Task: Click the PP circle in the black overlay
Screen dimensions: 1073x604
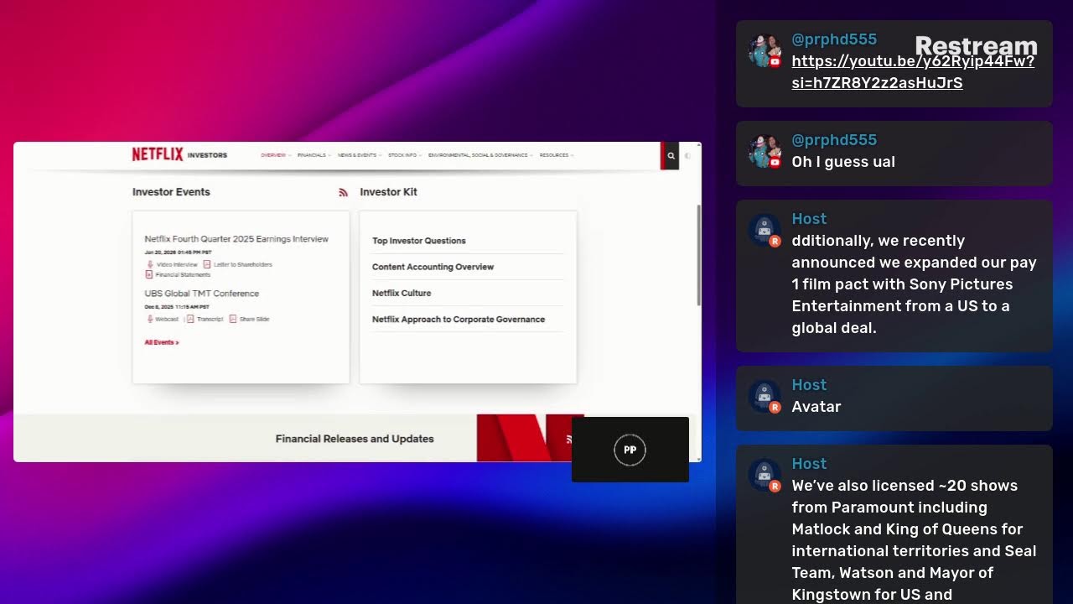Action: click(630, 450)
